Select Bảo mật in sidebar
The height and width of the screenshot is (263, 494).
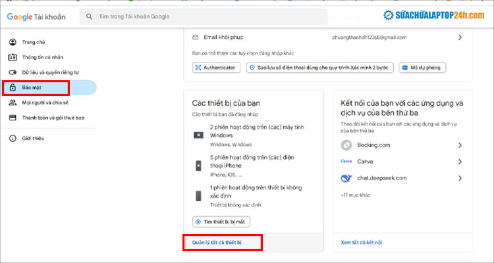pos(34,87)
